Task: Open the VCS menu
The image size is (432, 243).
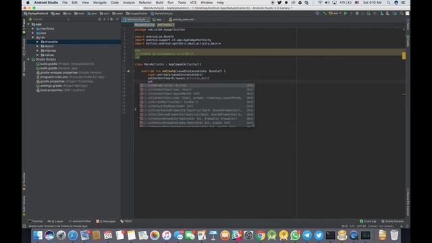Action: coord(193,3)
